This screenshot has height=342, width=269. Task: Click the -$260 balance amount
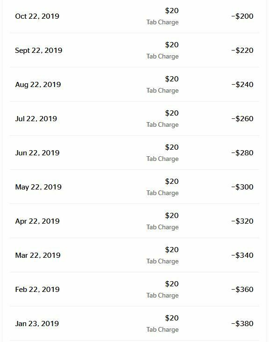point(242,119)
